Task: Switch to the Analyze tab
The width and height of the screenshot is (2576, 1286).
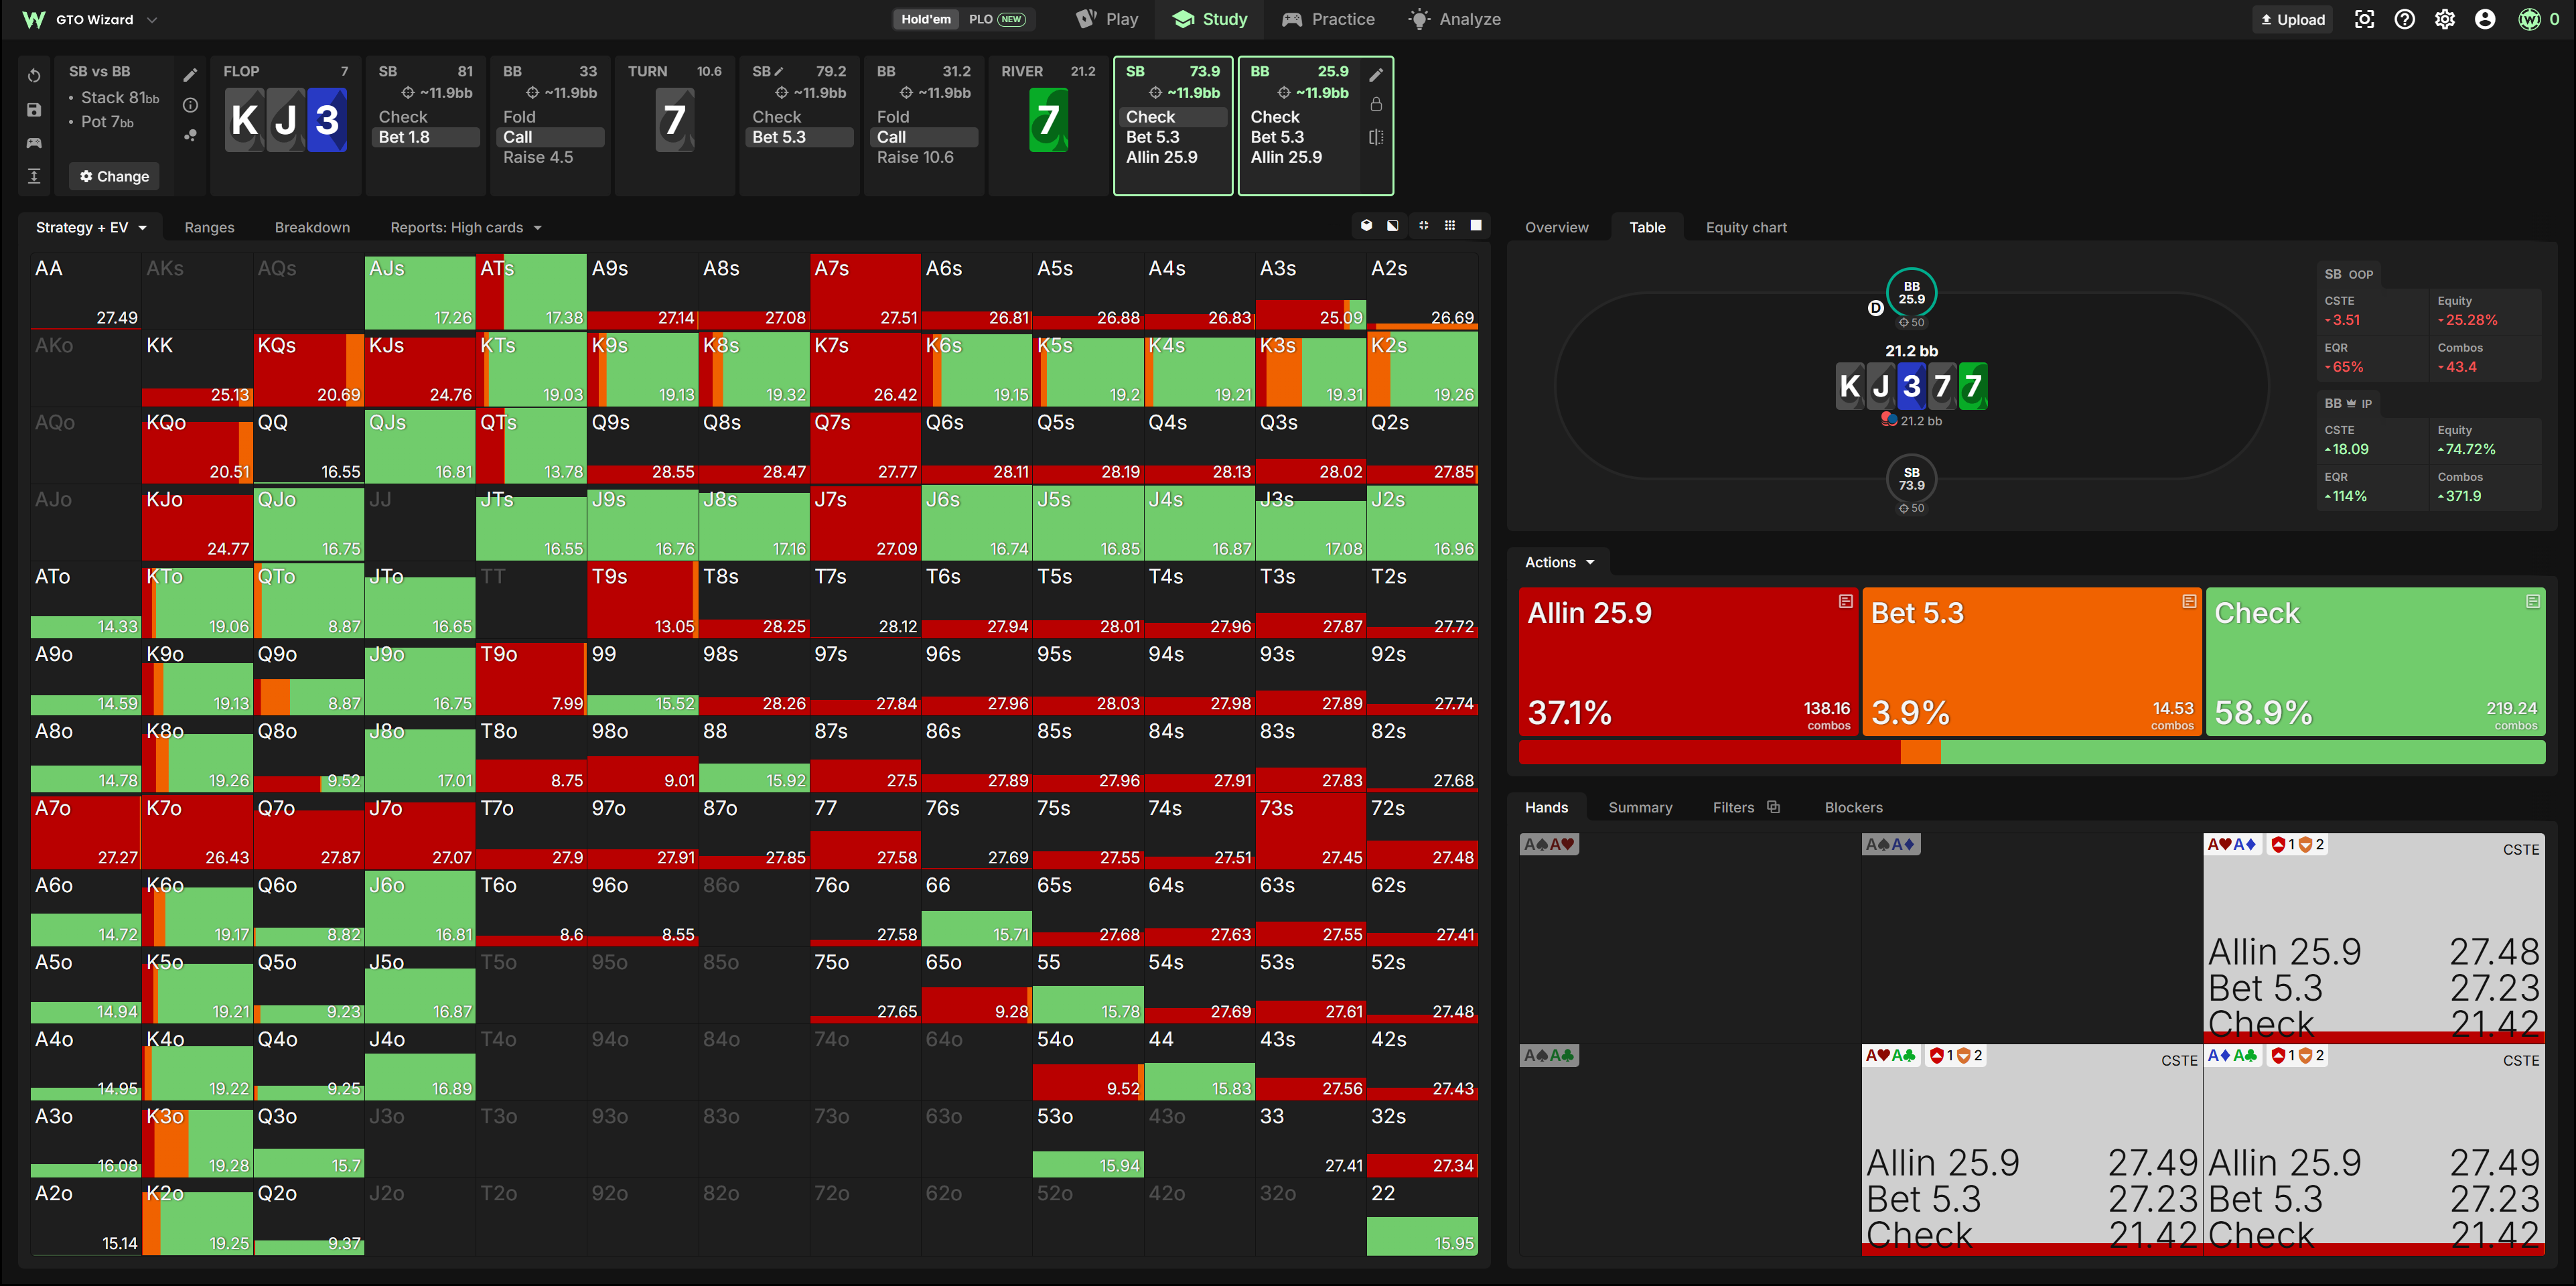Action: click(1455, 19)
